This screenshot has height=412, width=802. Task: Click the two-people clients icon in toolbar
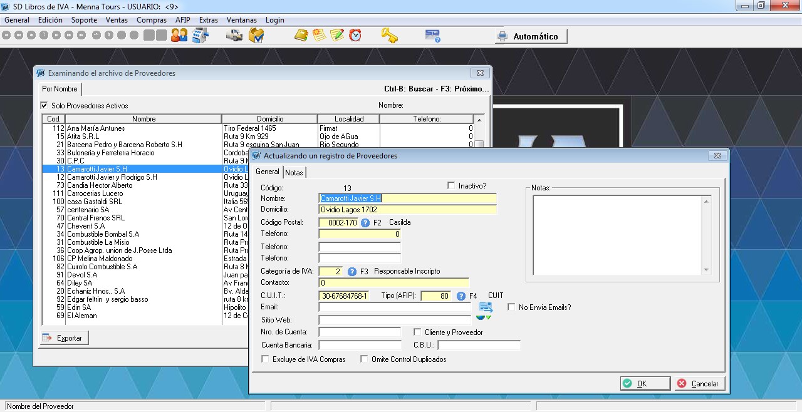click(x=179, y=36)
